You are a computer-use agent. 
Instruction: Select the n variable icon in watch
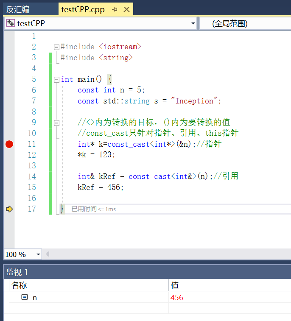point(25,297)
